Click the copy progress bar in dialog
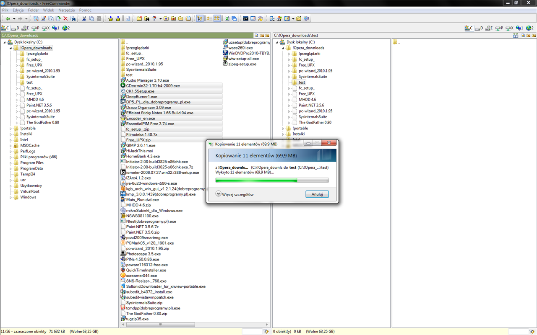The height and width of the screenshot is (335, 537). click(x=272, y=180)
